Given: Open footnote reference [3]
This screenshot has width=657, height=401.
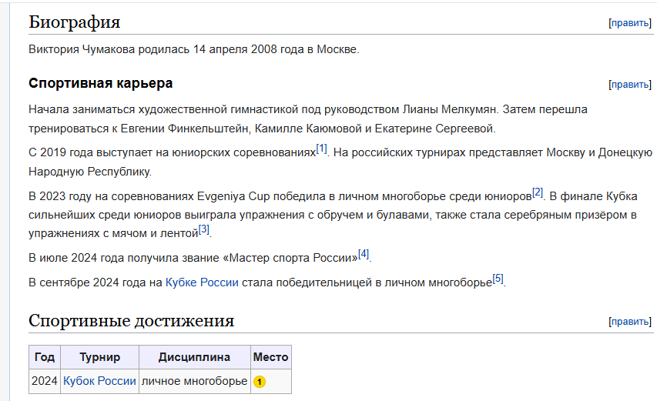Looking at the screenshot, I should tap(203, 229).
